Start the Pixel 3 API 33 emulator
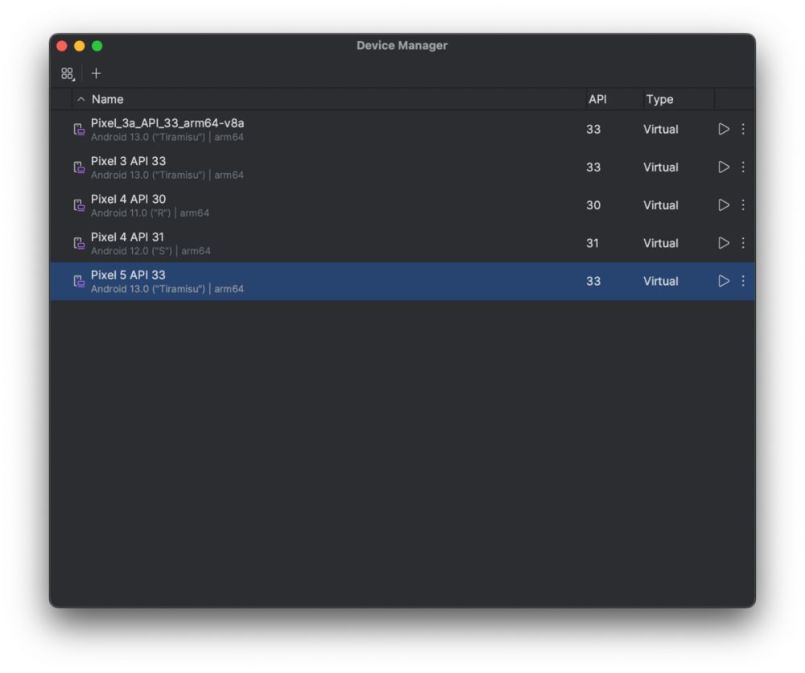This screenshot has height=673, width=805. coord(724,167)
